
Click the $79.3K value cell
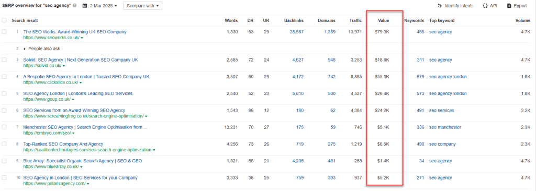click(382, 32)
